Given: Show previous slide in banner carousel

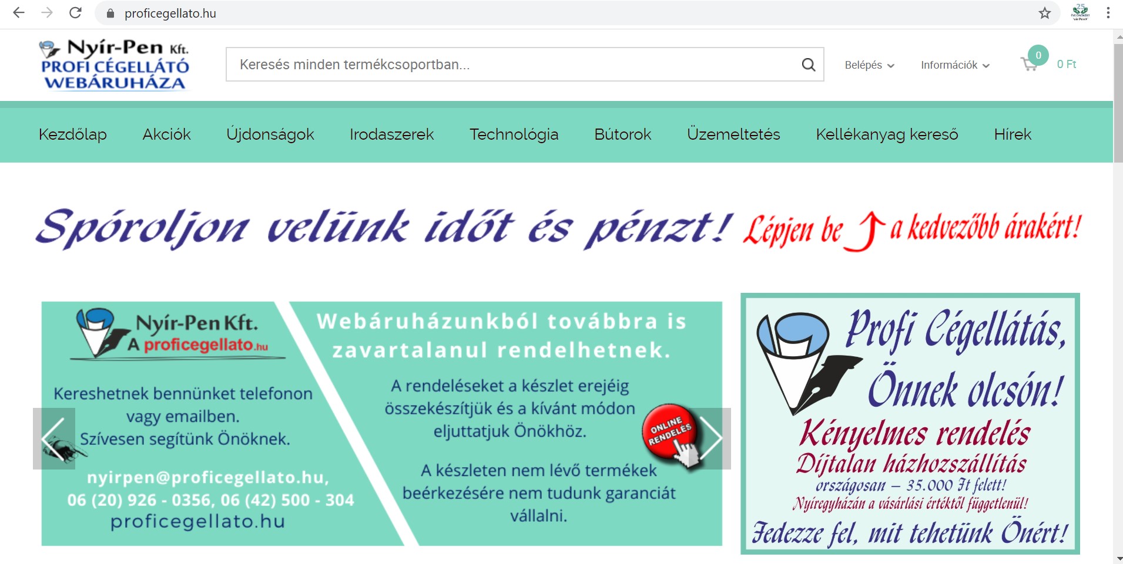Looking at the screenshot, I should [x=54, y=438].
